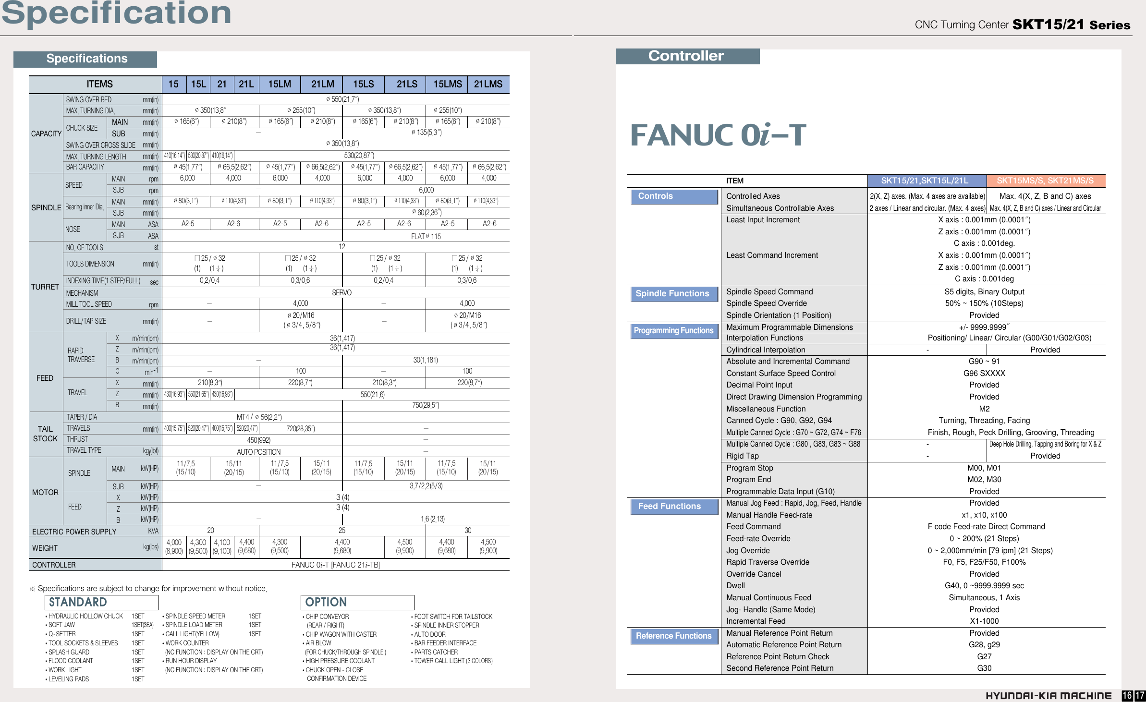Click the MAX. TURNING LENGTH row label
Viewport: 1146px width, 702px height.
pyautogui.click(x=96, y=157)
